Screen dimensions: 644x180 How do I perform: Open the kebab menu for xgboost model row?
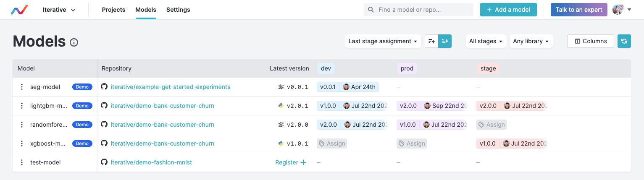(22, 143)
